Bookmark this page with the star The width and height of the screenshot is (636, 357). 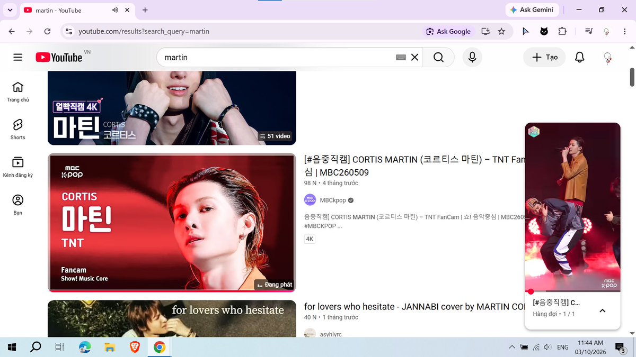(x=501, y=31)
